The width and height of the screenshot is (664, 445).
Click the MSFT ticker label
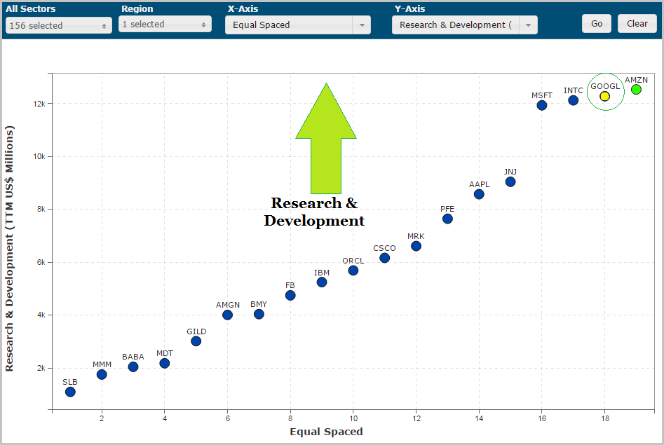click(x=541, y=96)
